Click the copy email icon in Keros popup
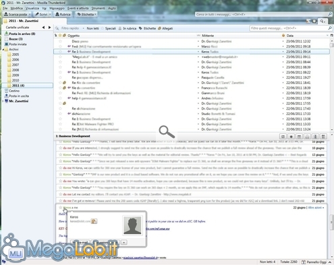The width and height of the screenshot is (334, 265). [x=94, y=221]
